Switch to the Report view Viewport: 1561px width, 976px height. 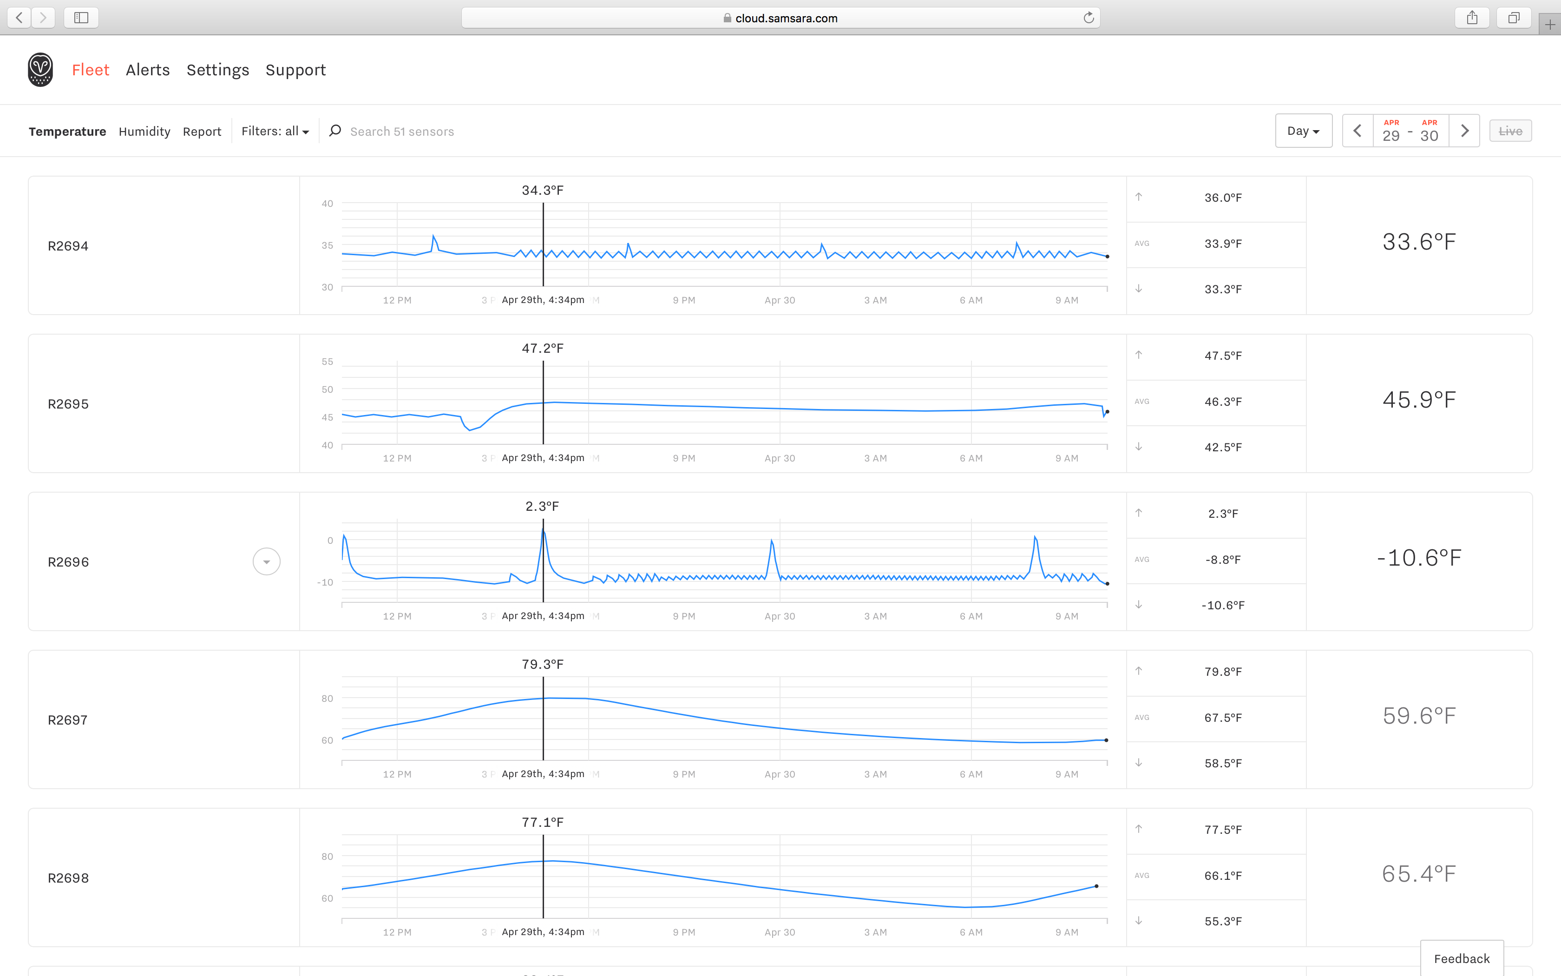pos(202,131)
